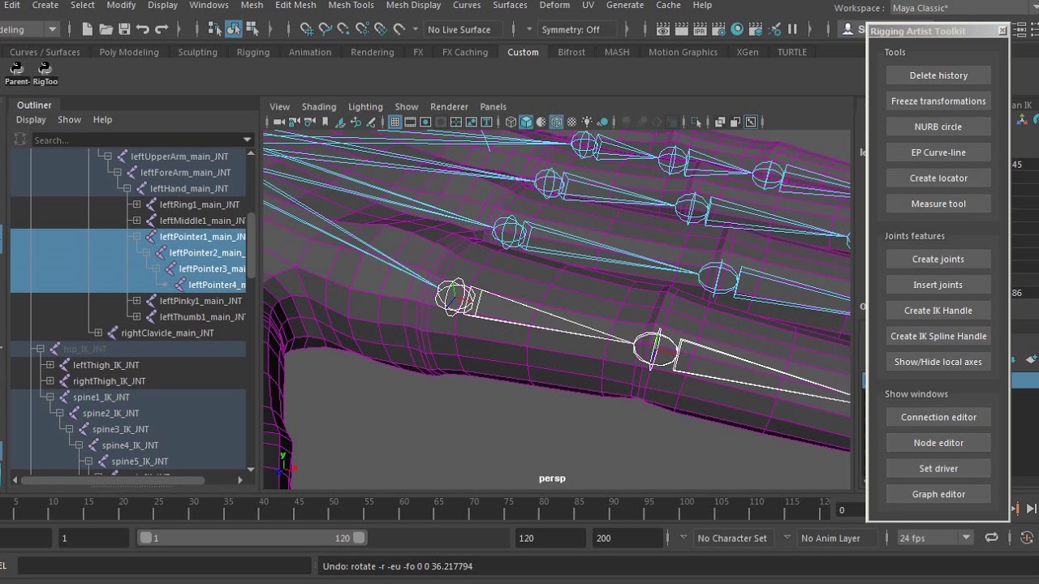
Task: Select the viewport camera icon
Action: (279, 122)
